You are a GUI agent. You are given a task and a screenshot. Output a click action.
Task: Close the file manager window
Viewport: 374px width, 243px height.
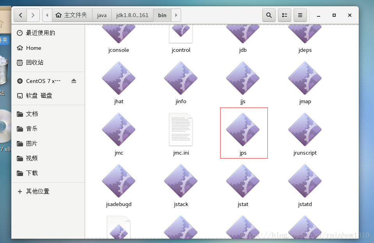350,15
